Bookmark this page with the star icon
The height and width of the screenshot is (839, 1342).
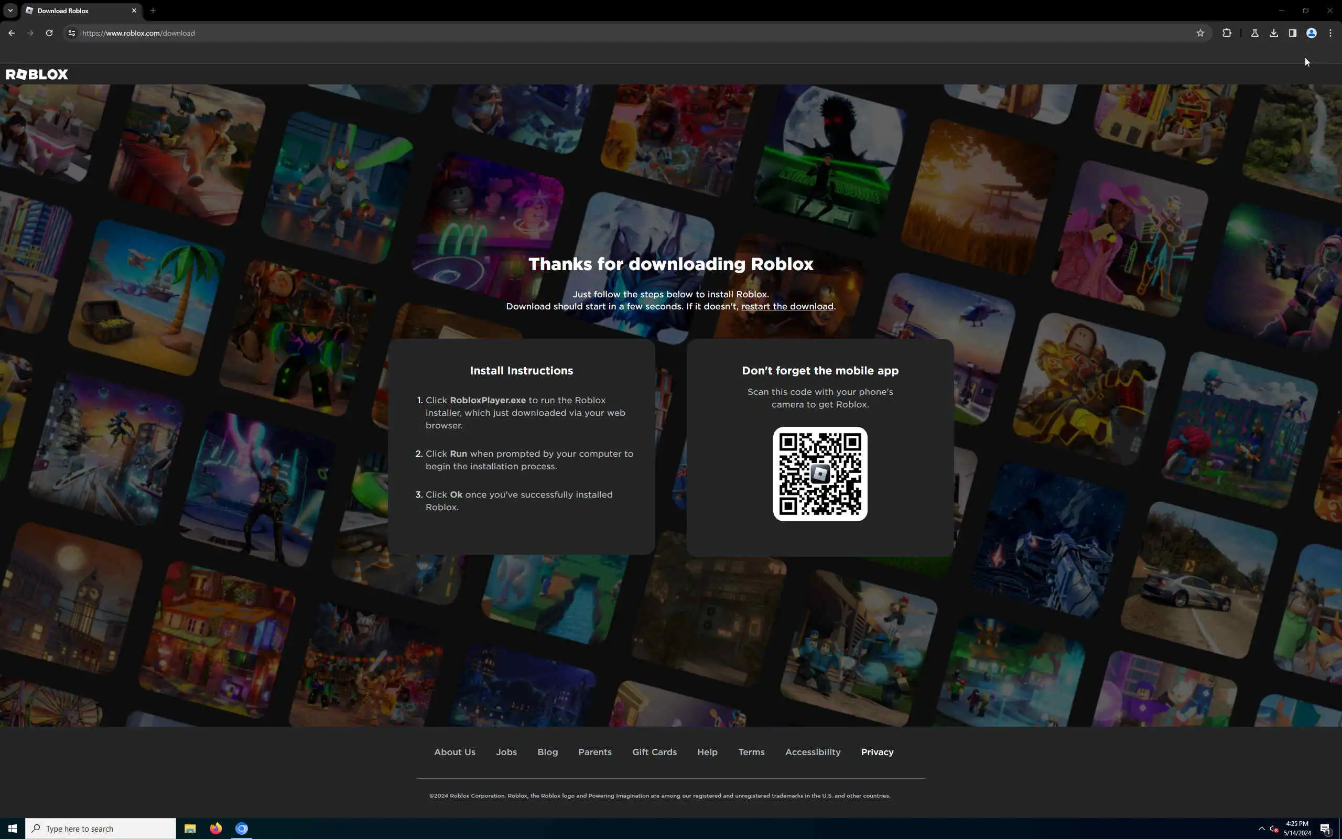(1200, 33)
